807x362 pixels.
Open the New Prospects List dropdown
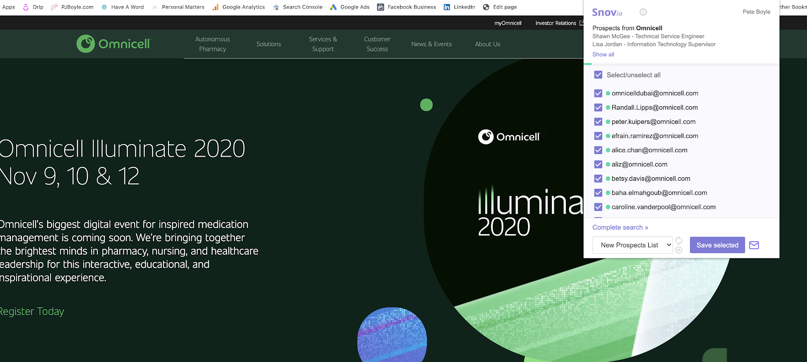[632, 245]
